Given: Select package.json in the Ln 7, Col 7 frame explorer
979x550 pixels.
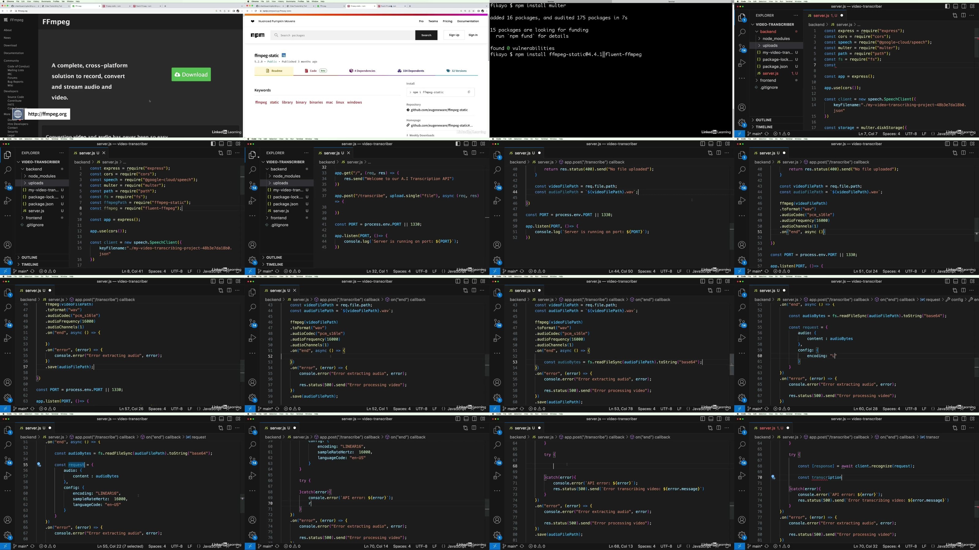Looking at the screenshot, I should tap(776, 66).
